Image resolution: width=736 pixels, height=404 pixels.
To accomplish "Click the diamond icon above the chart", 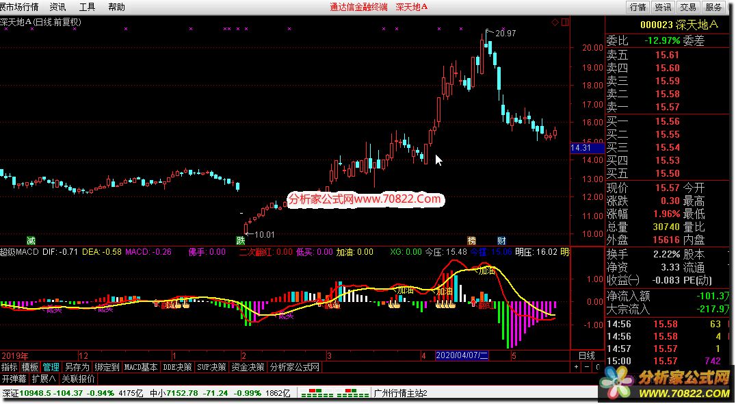I will point(555,22).
